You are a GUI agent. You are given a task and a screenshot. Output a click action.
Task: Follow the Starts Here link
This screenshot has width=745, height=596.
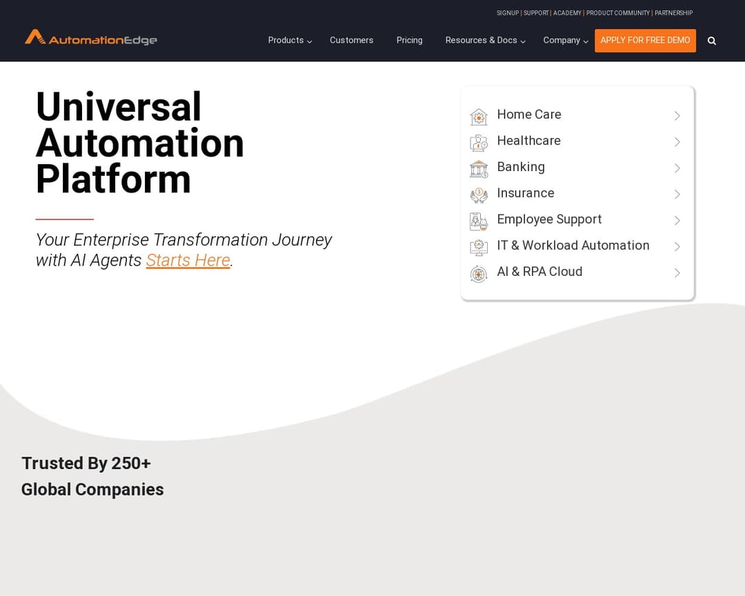pos(188,260)
